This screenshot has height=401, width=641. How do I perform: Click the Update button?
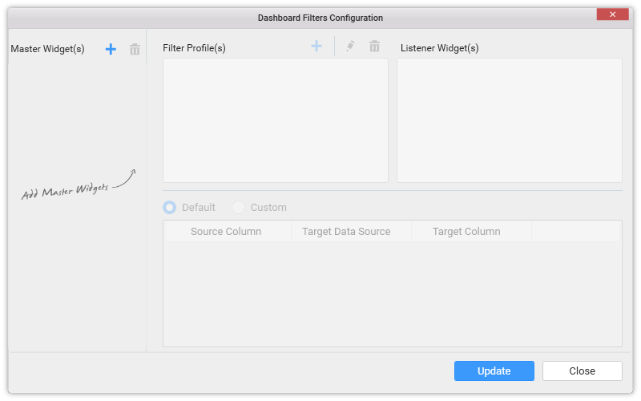point(494,371)
